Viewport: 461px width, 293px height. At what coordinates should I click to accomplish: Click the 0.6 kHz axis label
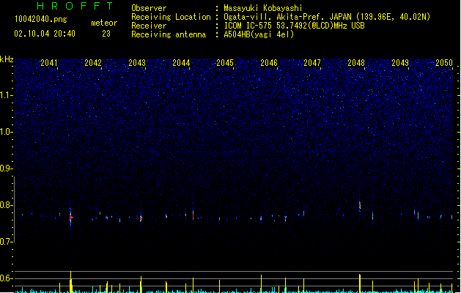7,278
